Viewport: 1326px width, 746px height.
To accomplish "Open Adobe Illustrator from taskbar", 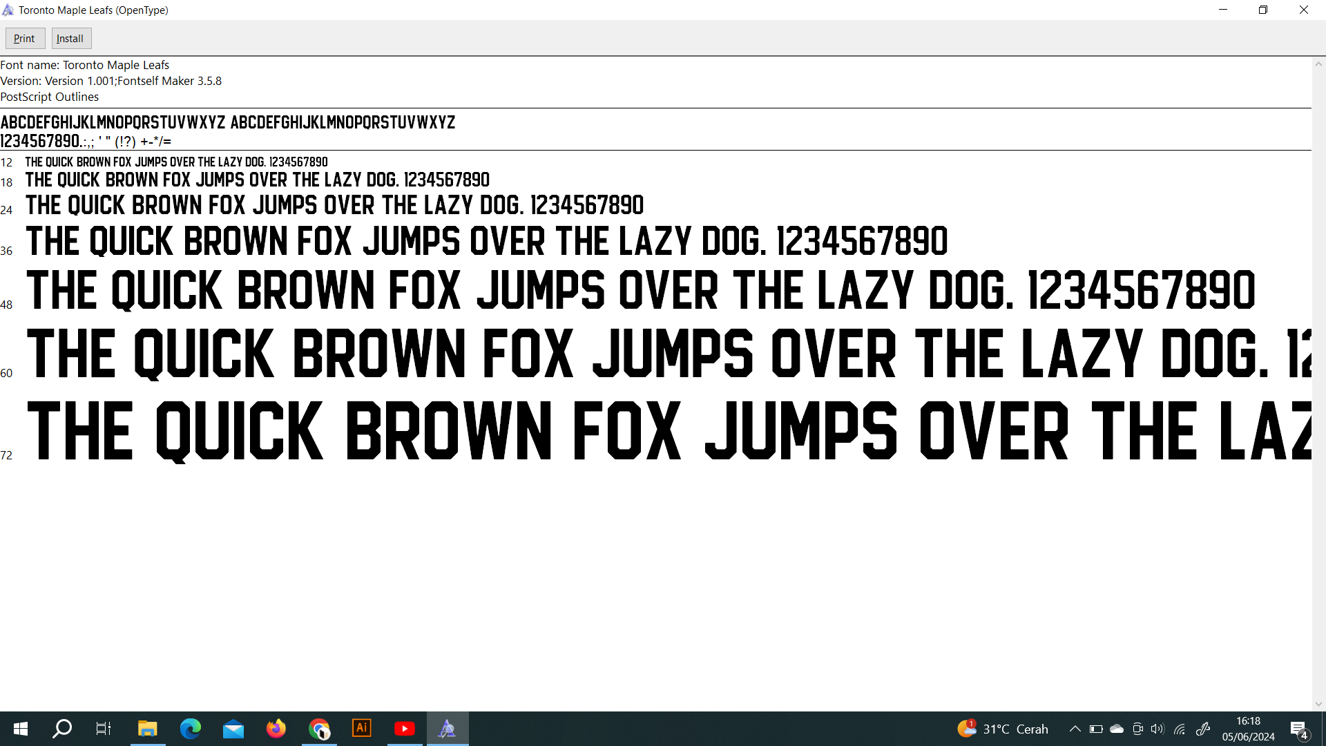I will tap(362, 729).
